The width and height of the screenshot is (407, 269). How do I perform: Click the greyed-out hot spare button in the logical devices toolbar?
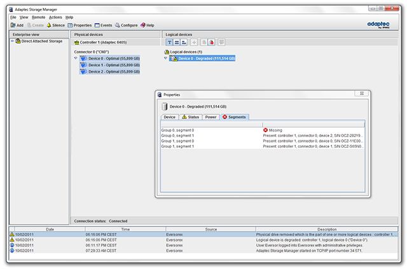[x=204, y=43]
